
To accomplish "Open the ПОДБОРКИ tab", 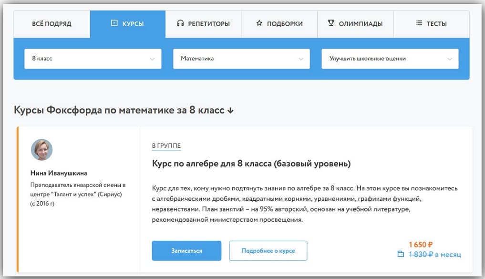I will tap(279, 24).
